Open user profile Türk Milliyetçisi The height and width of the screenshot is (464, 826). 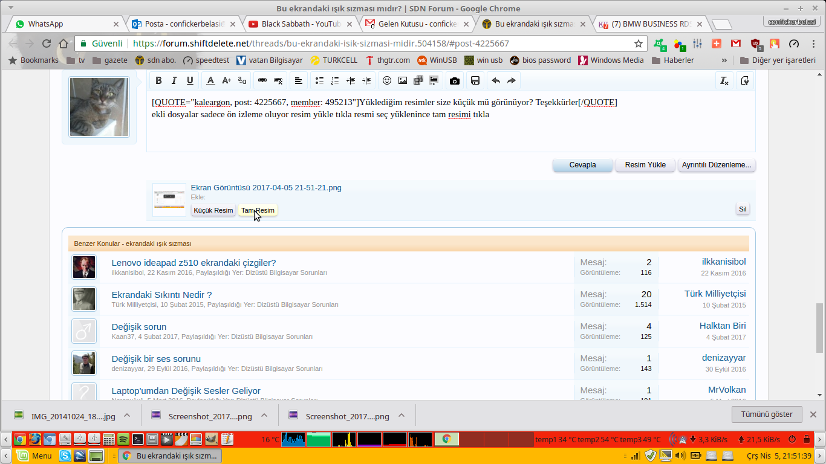[715, 294]
